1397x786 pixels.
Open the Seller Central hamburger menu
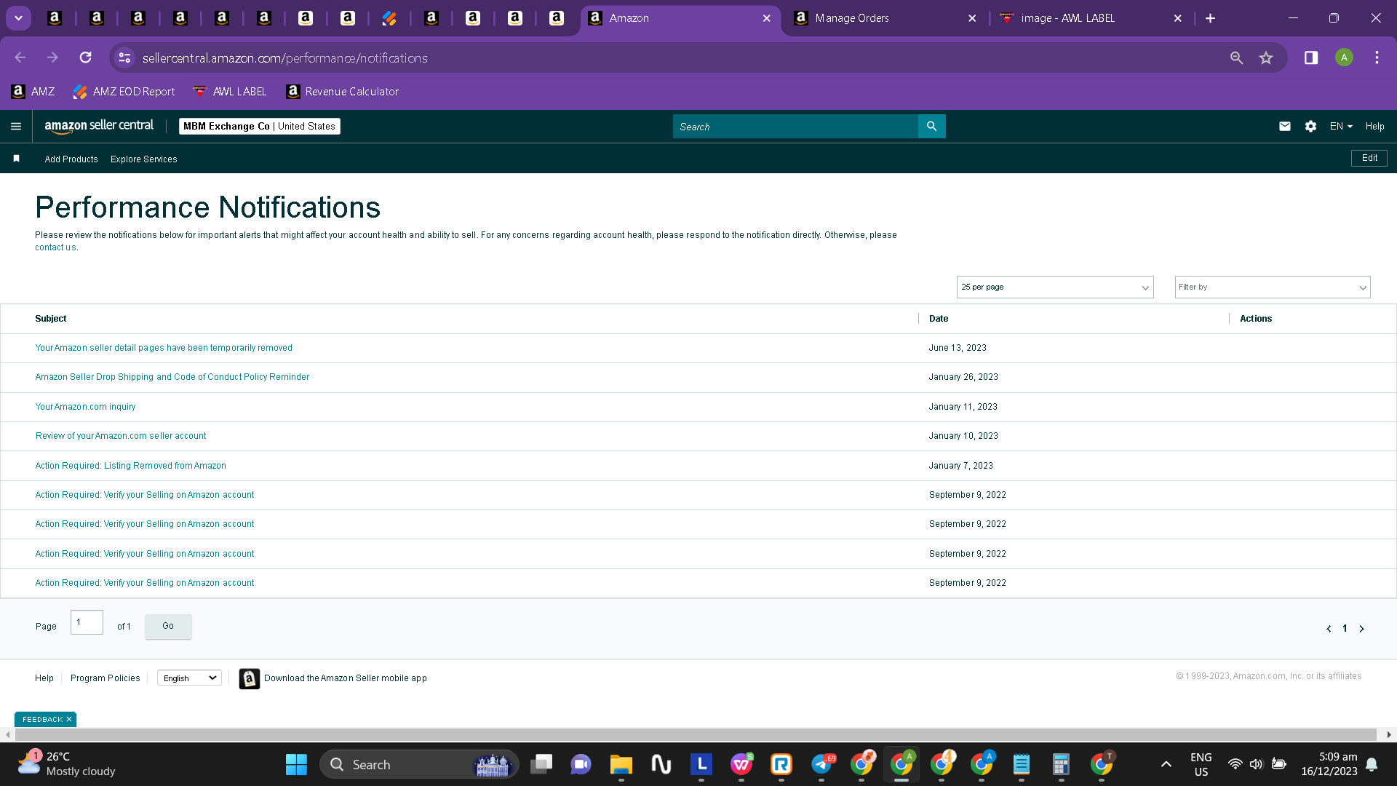(x=16, y=127)
